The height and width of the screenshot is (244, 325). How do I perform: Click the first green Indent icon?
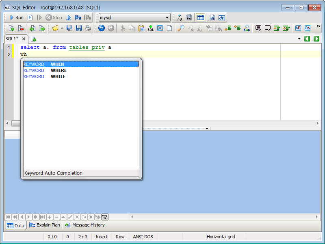[x=277, y=28]
